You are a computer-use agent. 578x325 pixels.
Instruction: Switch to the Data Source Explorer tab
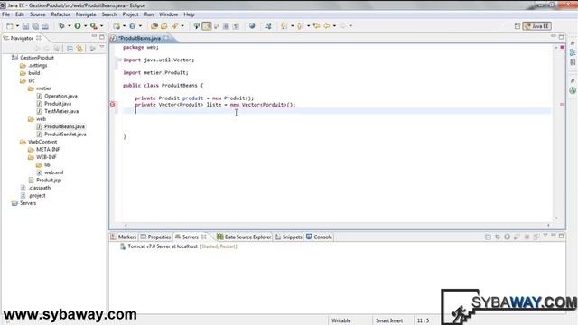click(x=244, y=237)
